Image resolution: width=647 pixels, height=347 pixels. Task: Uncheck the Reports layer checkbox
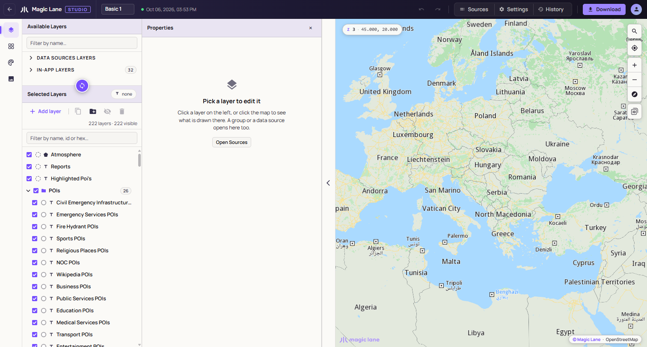(29, 167)
